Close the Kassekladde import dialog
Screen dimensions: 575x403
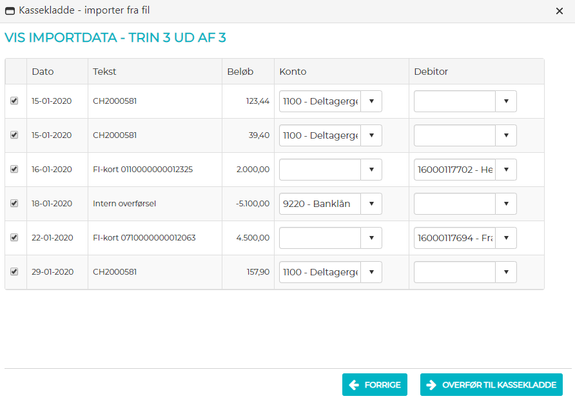tap(559, 11)
